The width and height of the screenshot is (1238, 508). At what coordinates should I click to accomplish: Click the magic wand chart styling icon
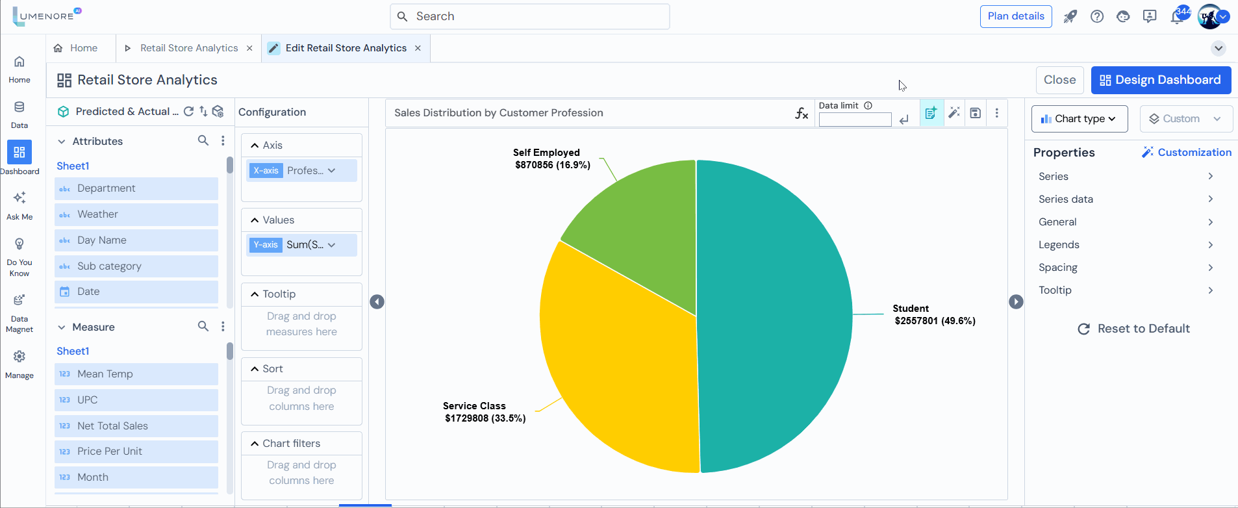954,113
